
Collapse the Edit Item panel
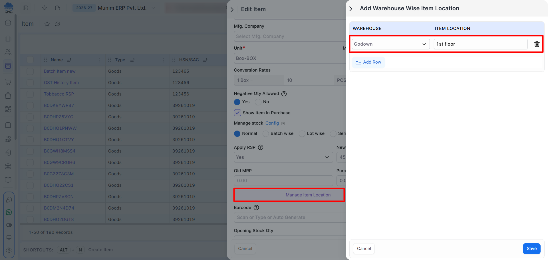click(232, 9)
